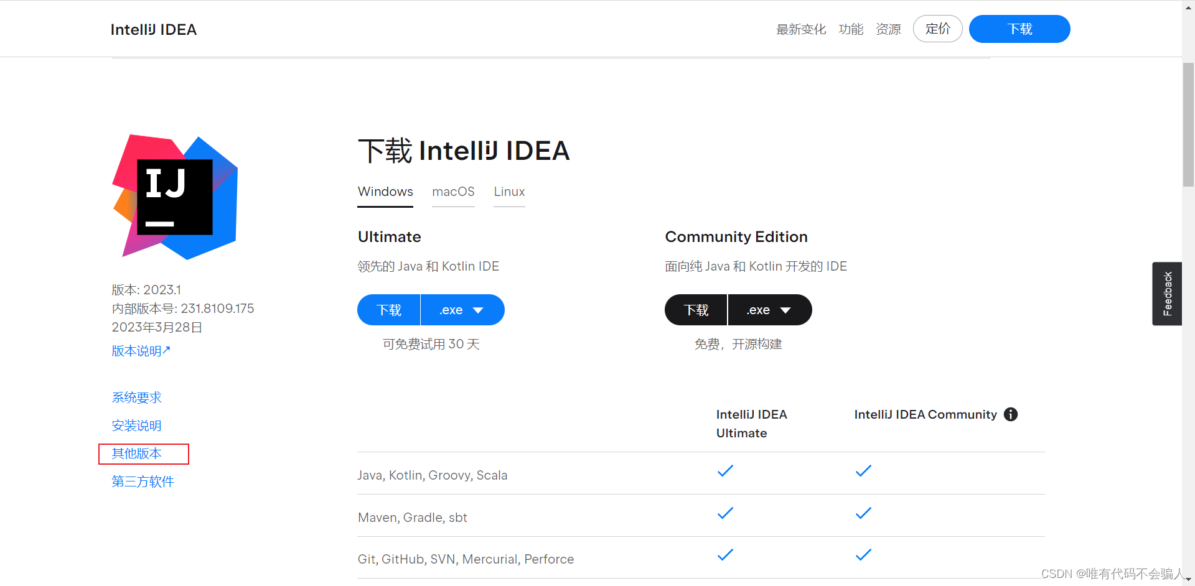The width and height of the screenshot is (1195, 586).
Task: Click black 下载 button for Community Edition
Action: [696, 310]
